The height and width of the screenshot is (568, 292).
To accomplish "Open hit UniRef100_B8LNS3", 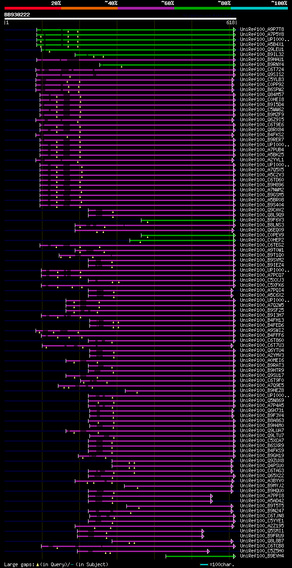I will coord(262,225).
